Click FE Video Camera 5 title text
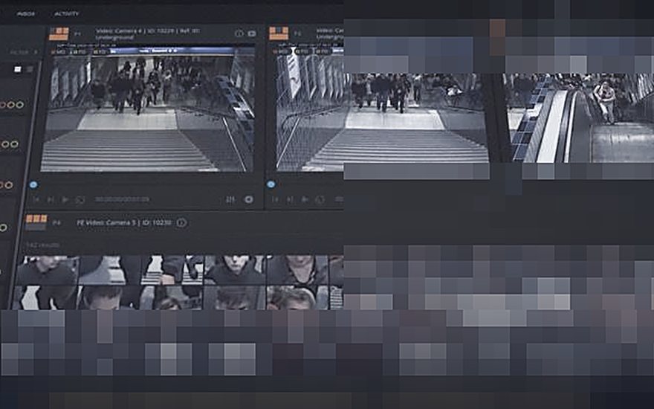 tap(124, 222)
